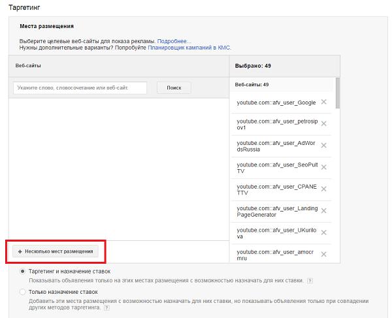
Task: Click the 'Места размещения' heading
Action: [46, 26]
